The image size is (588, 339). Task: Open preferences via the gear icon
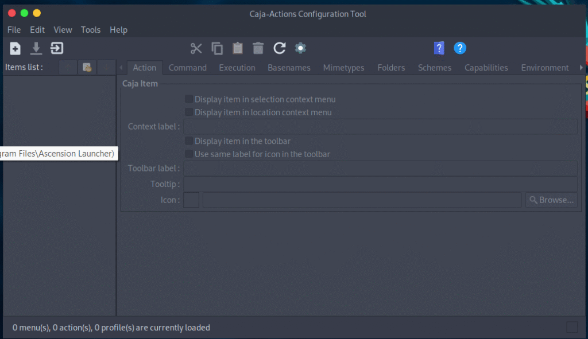coord(300,48)
